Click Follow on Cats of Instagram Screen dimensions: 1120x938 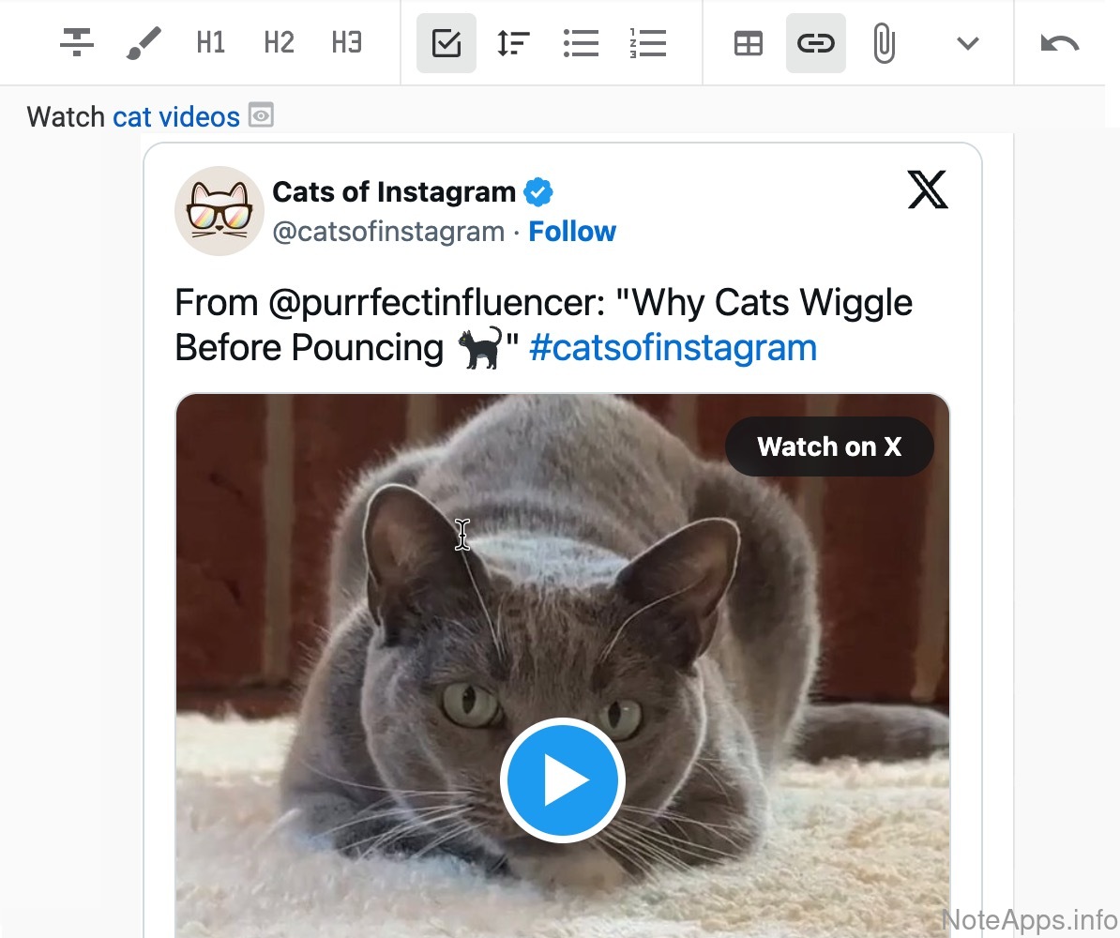pos(572,232)
